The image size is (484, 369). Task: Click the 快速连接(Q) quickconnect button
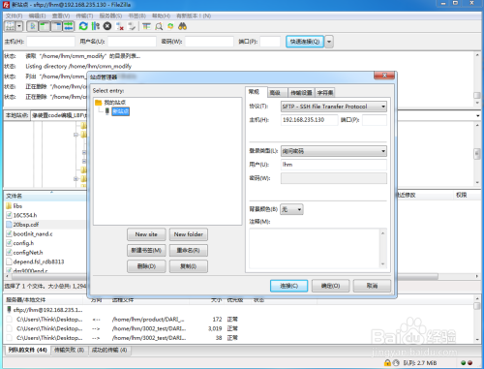coord(305,42)
